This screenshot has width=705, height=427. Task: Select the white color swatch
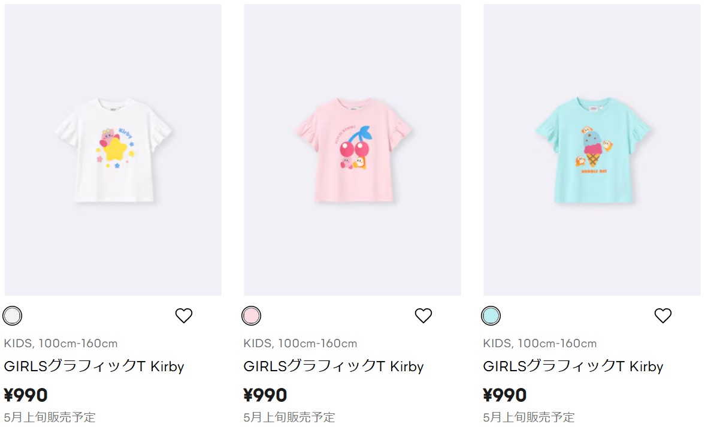click(x=13, y=315)
